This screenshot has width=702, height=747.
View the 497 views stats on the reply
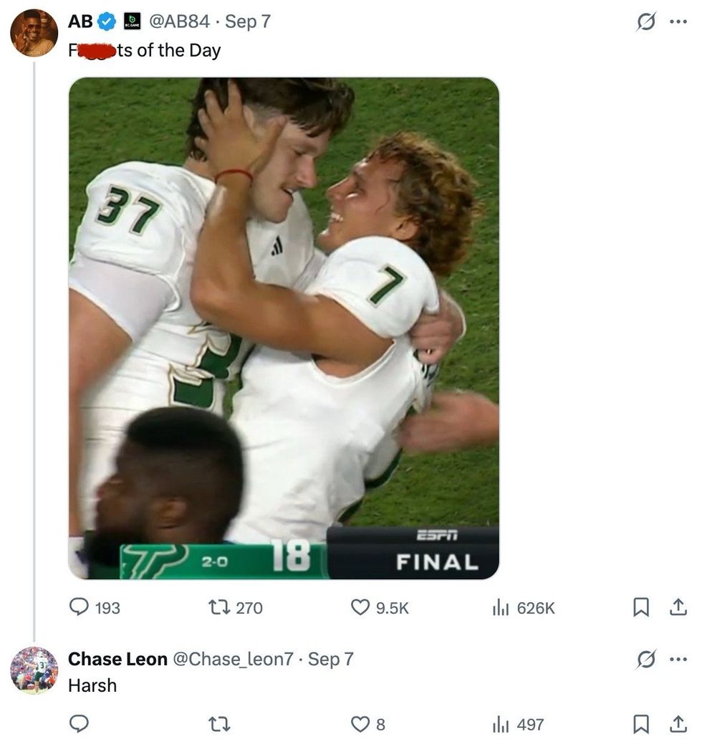[500, 724]
